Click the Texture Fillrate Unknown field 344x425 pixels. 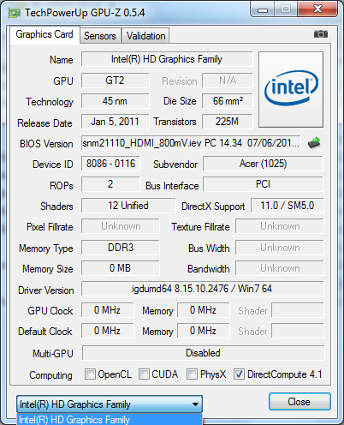click(280, 226)
